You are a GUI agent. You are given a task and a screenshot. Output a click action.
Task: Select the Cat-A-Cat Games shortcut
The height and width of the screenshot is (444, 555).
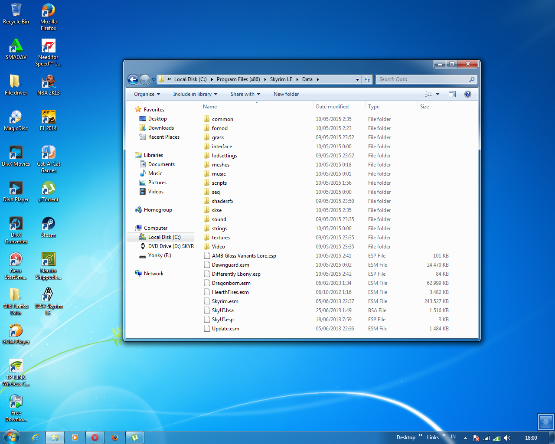49,159
